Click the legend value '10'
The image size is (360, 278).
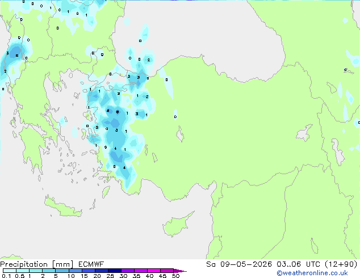pos(71,276)
